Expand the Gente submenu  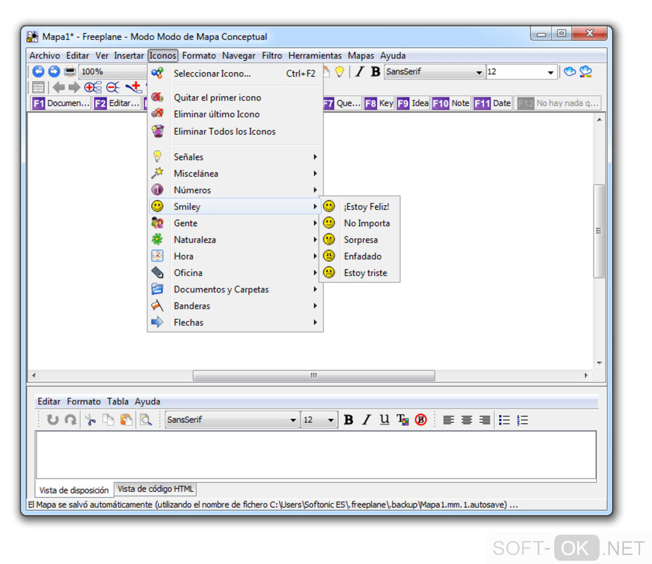235,223
